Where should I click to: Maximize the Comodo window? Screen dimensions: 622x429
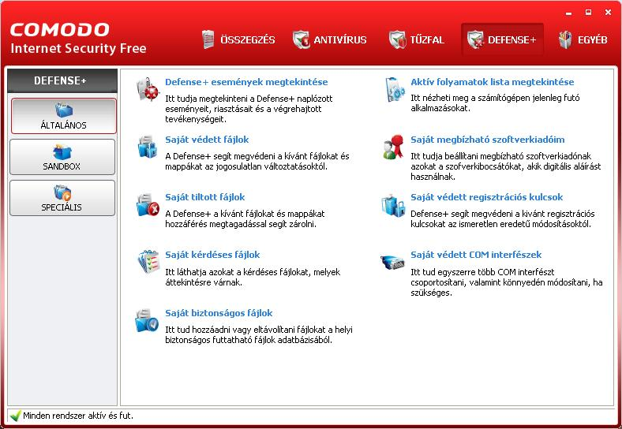click(x=589, y=13)
